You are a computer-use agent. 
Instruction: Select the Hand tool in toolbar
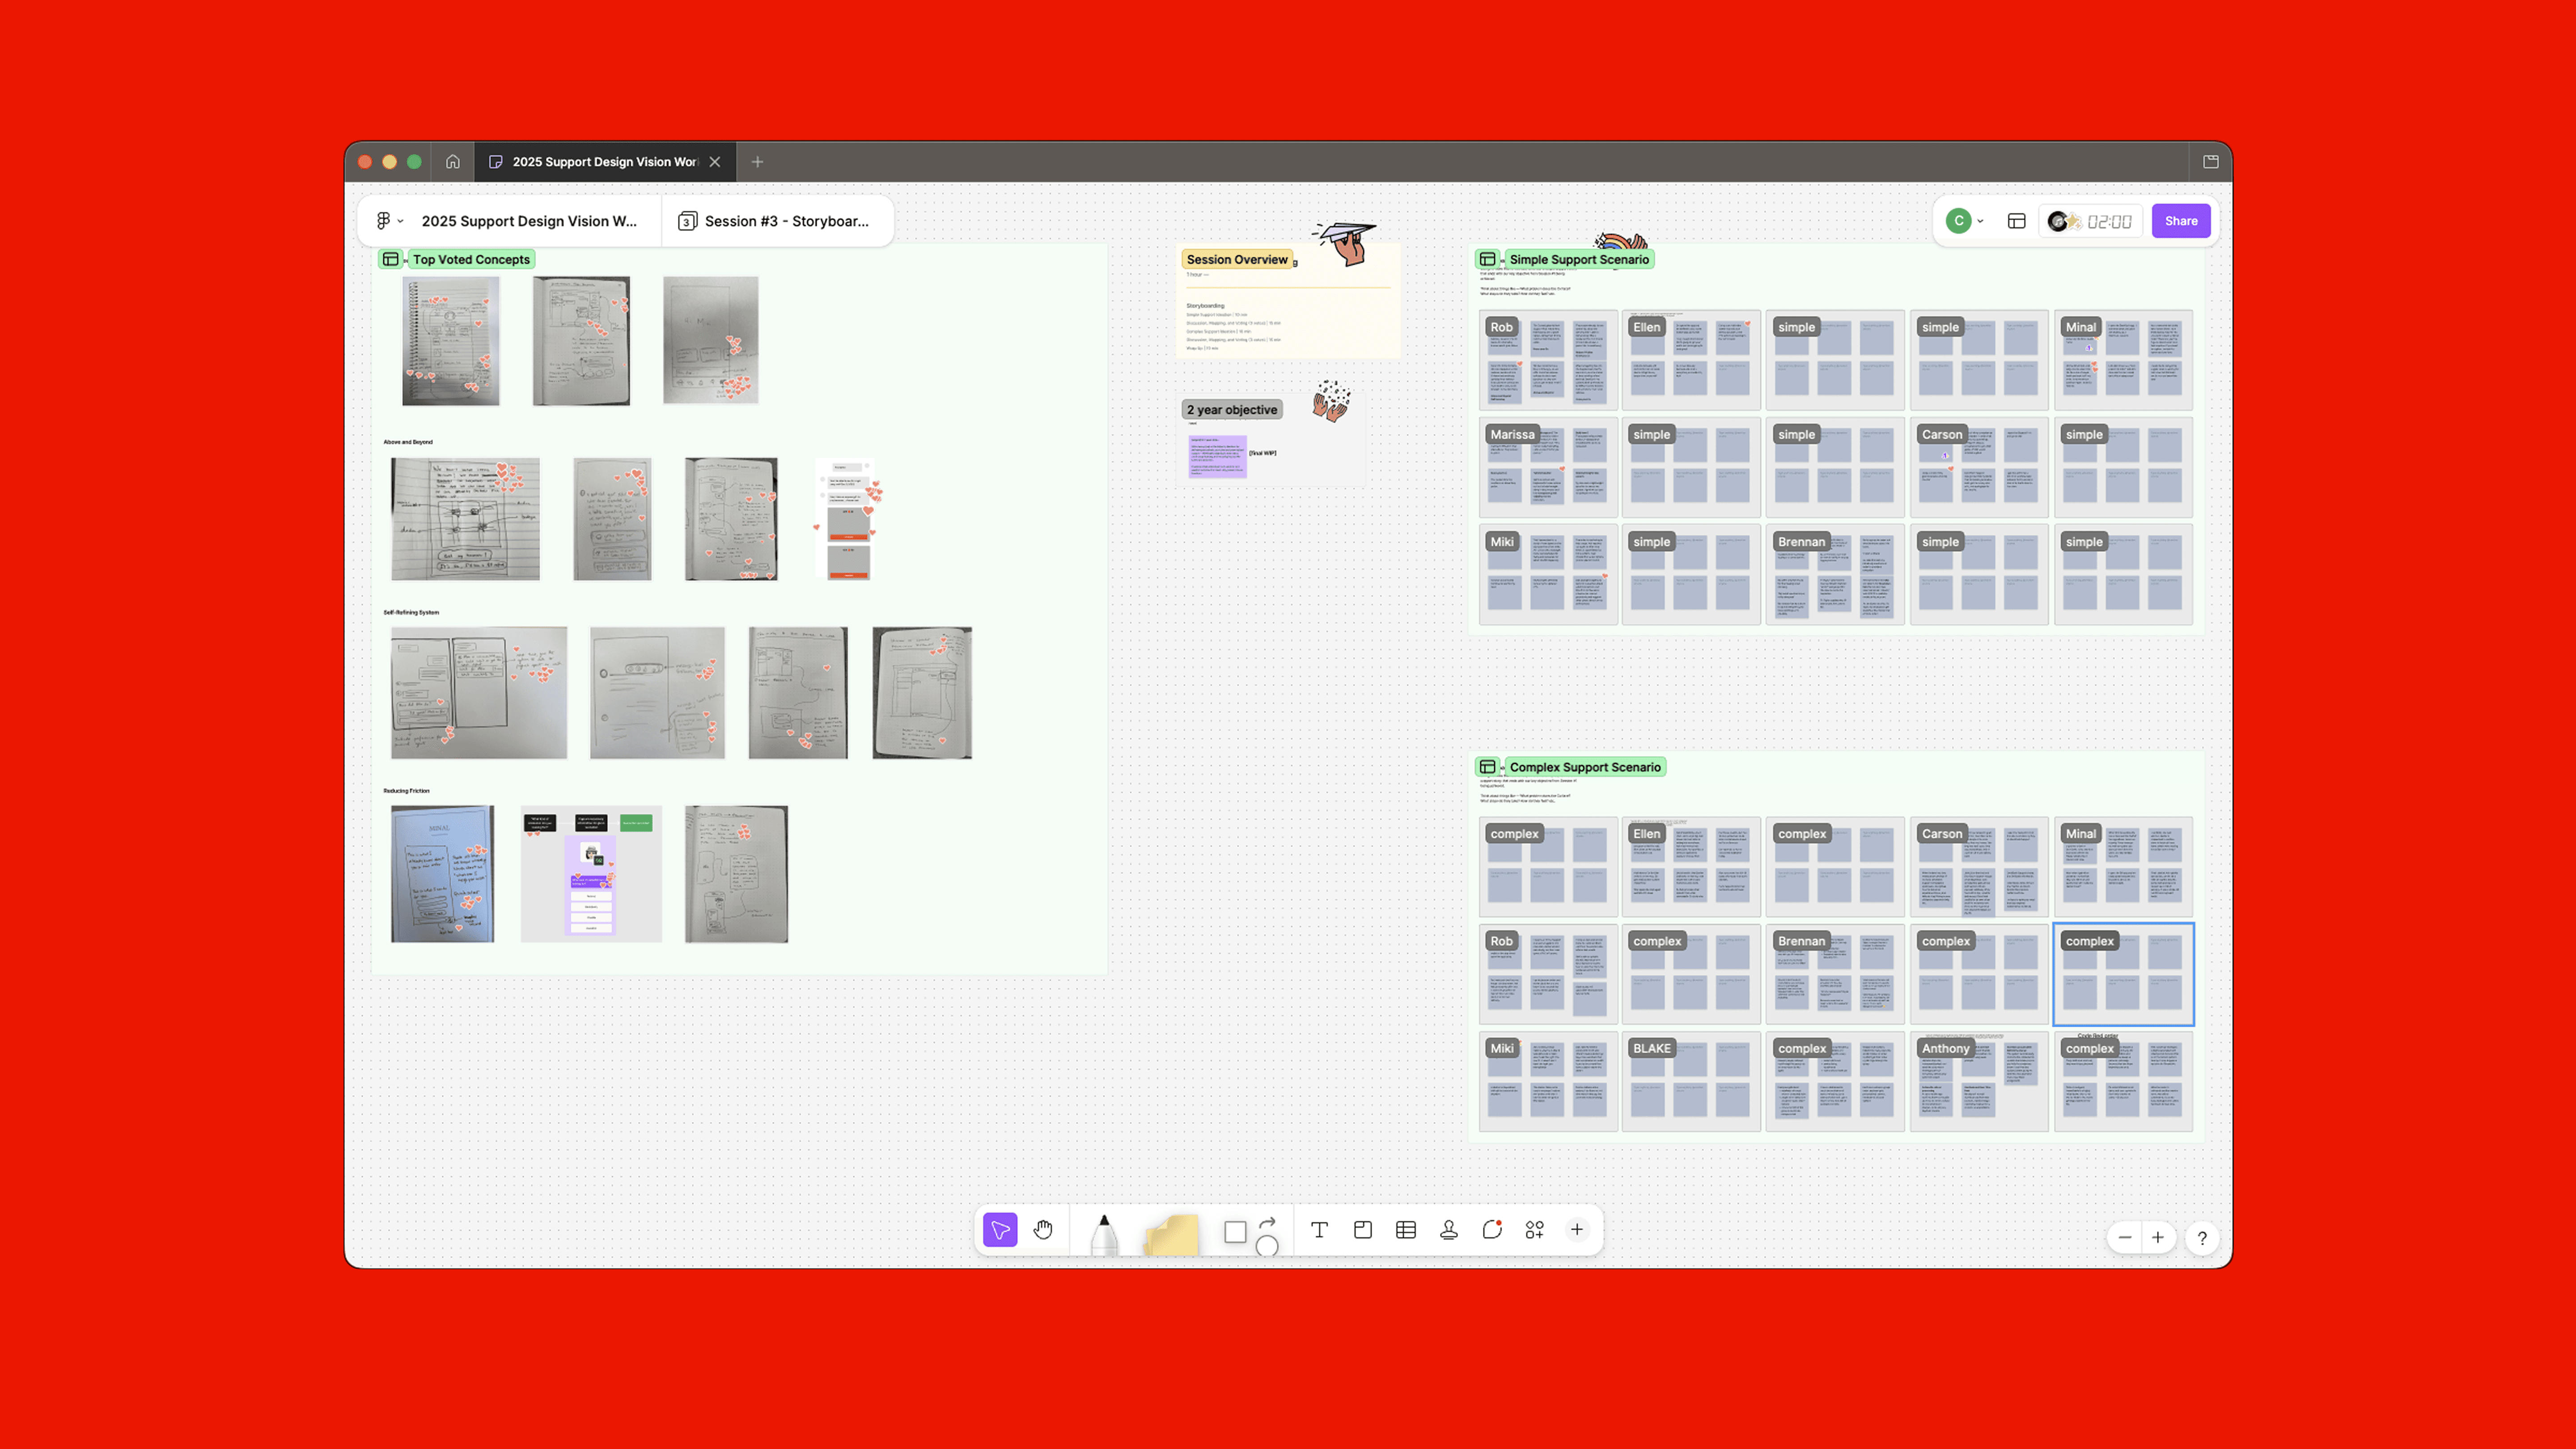click(1043, 1229)
